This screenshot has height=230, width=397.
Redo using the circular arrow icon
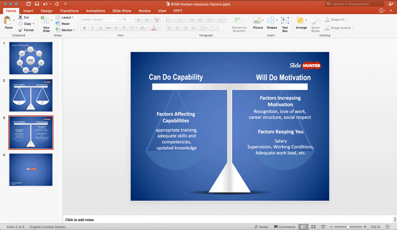click(57, 4)
